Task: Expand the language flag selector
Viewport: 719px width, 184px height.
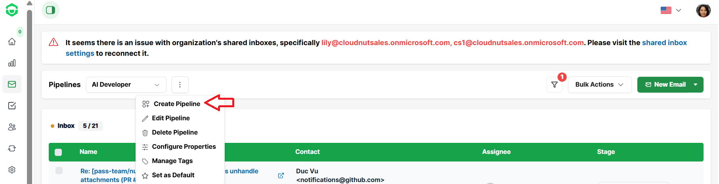Action: point(671,10)
